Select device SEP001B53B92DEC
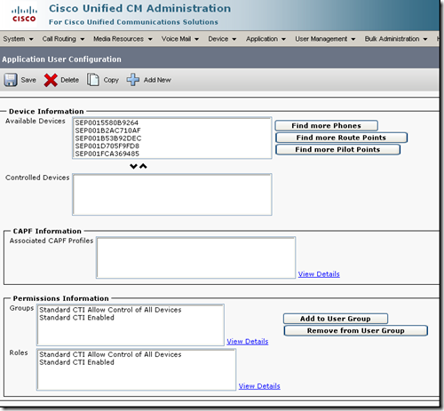444x411 pixels. coord(108,138)
